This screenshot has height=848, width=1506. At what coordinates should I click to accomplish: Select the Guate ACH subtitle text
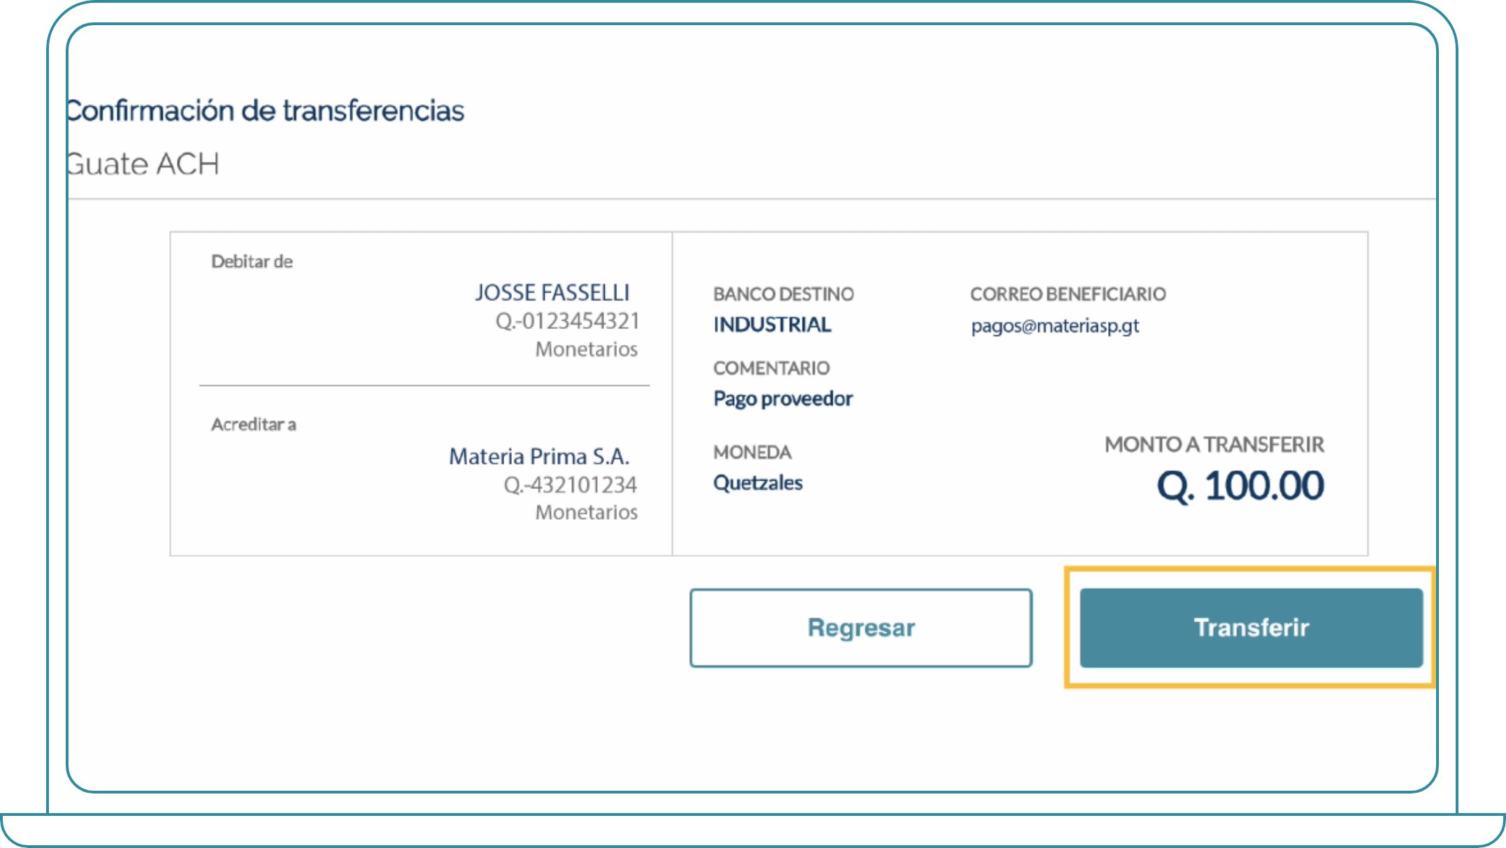pyautogui.click(x=143, y=164)
